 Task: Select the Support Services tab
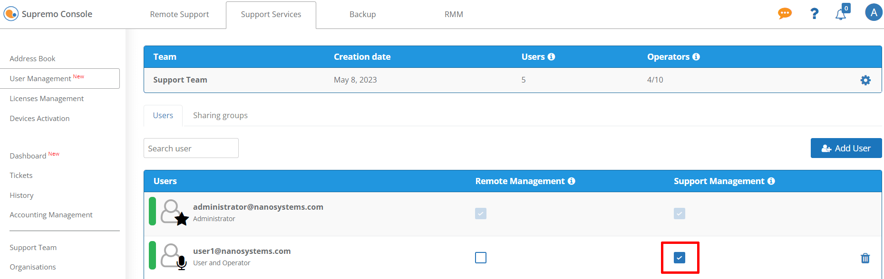click(271, 15)
